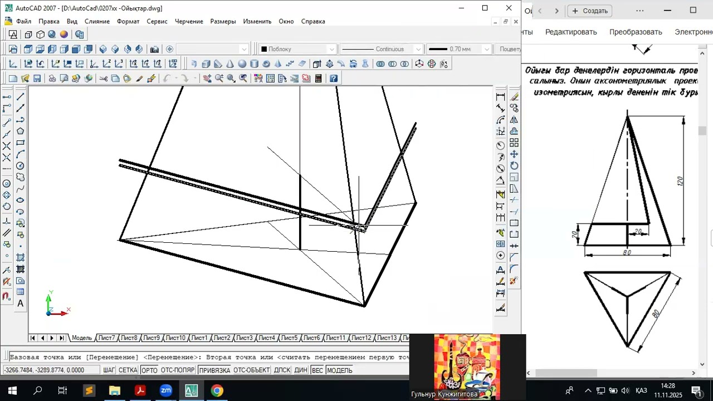Viewport: 713px width, 401px height.
Task: Switch to the Модель tab
Action: (x=82, y=338)
